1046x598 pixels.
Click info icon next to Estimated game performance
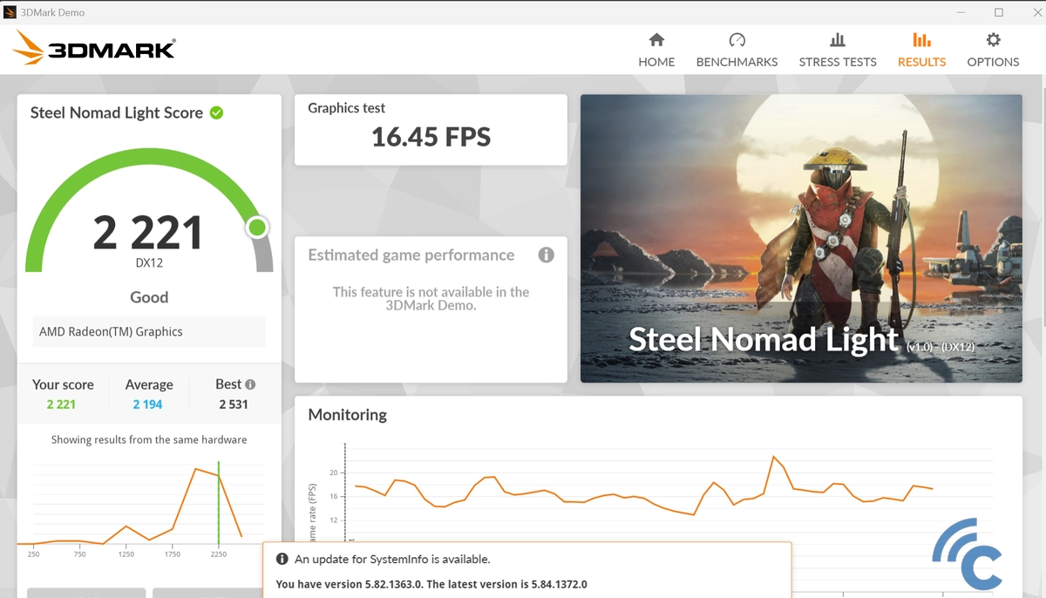pyautogui.click(x=546, y=255)
